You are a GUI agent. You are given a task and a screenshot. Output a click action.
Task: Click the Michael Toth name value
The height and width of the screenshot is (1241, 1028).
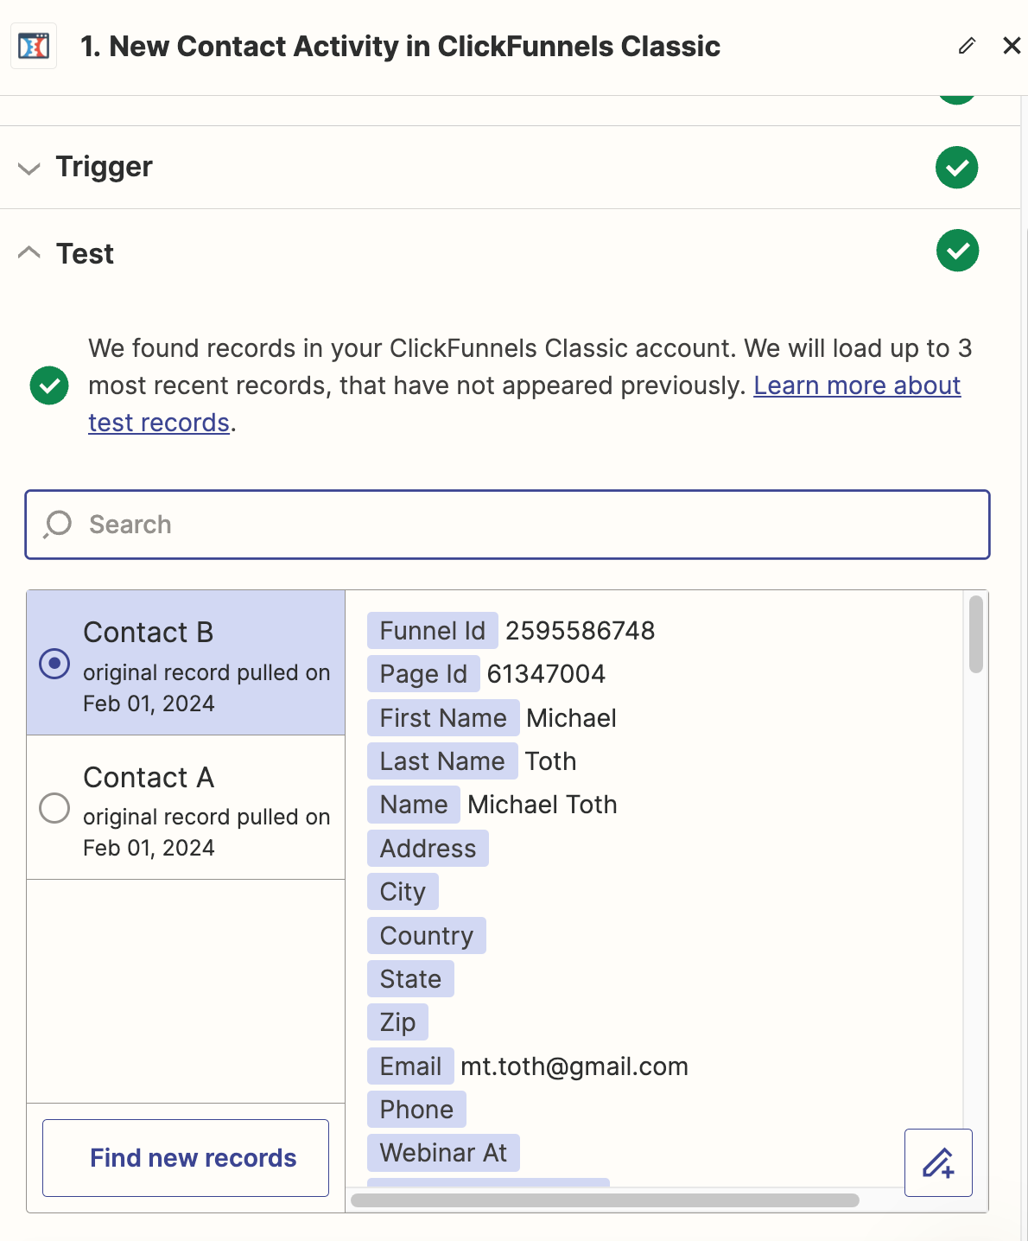pyautogui.click(x=543, y=805)
